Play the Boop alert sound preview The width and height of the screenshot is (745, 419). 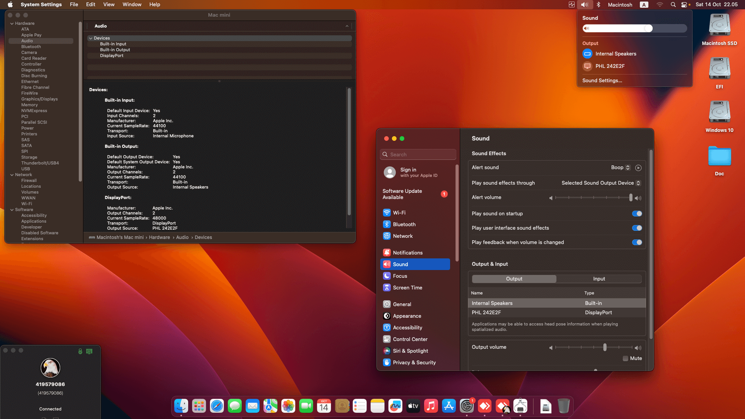coord(638,168)
